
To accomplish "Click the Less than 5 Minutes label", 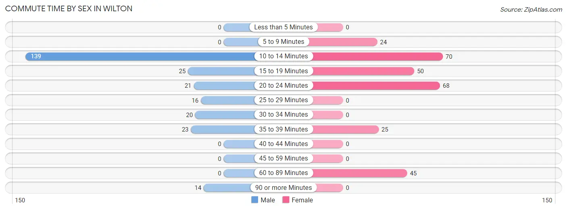I will pyautogui.click(x=283, y=27).
